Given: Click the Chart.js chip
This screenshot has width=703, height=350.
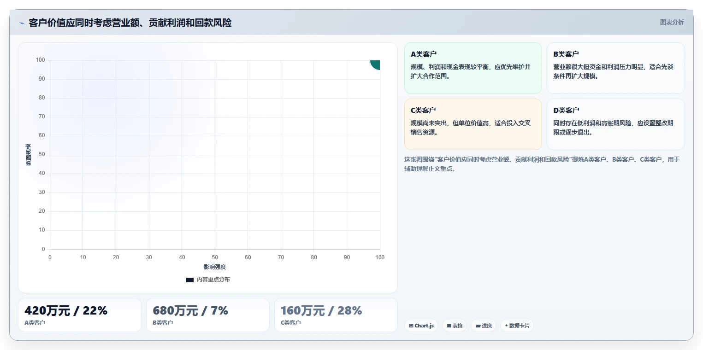Looking at the screenshot, I should point(421,326).
